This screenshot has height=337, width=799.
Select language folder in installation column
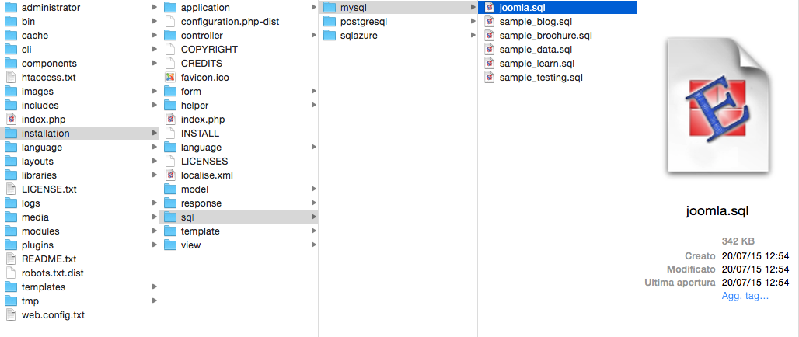coord(239,147)
